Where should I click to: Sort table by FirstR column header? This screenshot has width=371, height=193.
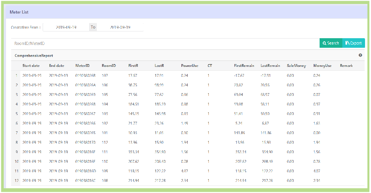(133, 66)
